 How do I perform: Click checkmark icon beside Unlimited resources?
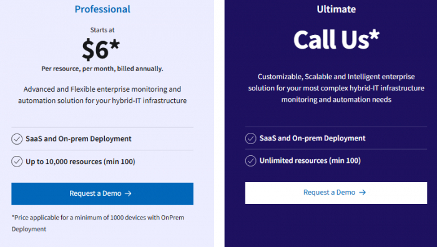click(x=250, y=161)
